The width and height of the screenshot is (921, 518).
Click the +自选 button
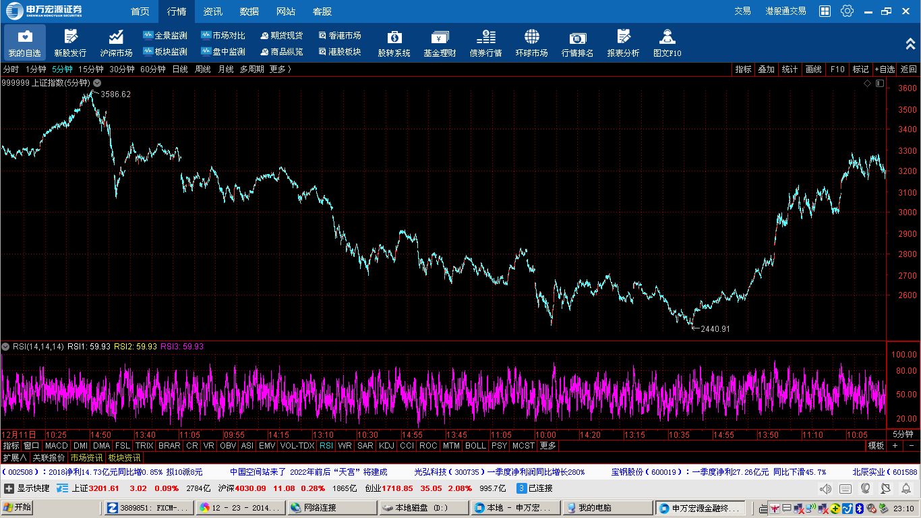coord(885,69)
